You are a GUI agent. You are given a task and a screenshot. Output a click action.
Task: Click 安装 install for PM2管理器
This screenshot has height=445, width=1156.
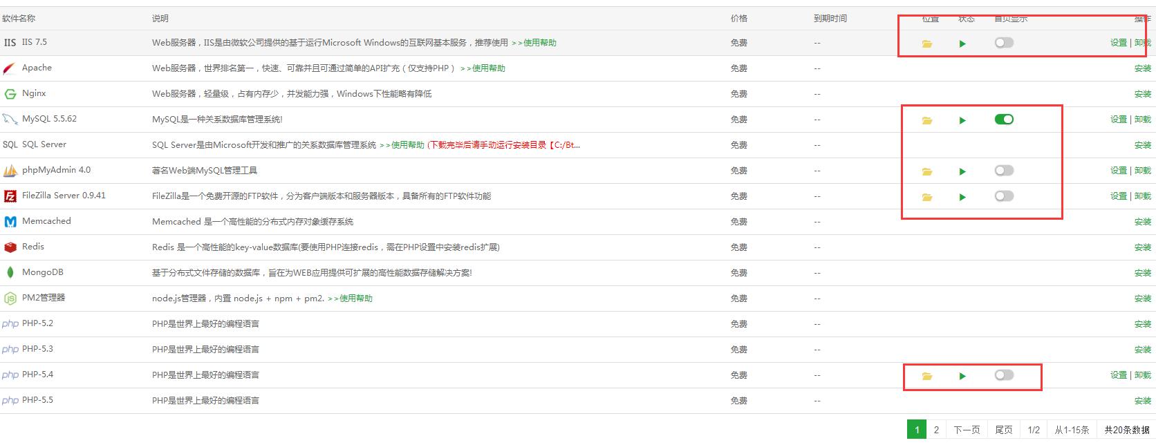tap(1143, 299)
